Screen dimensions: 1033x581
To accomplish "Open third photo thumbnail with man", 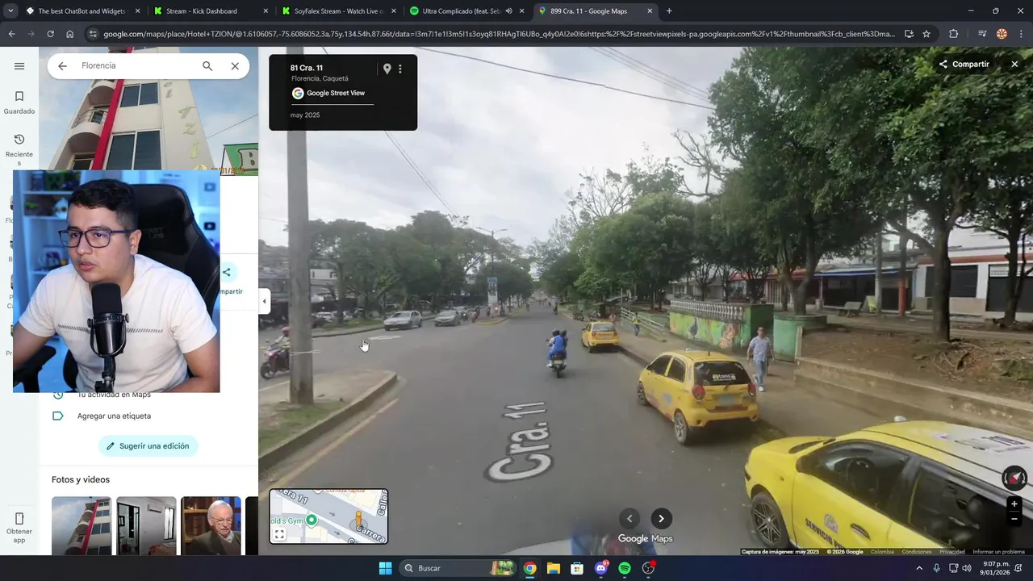I will [x=211, y=526].
